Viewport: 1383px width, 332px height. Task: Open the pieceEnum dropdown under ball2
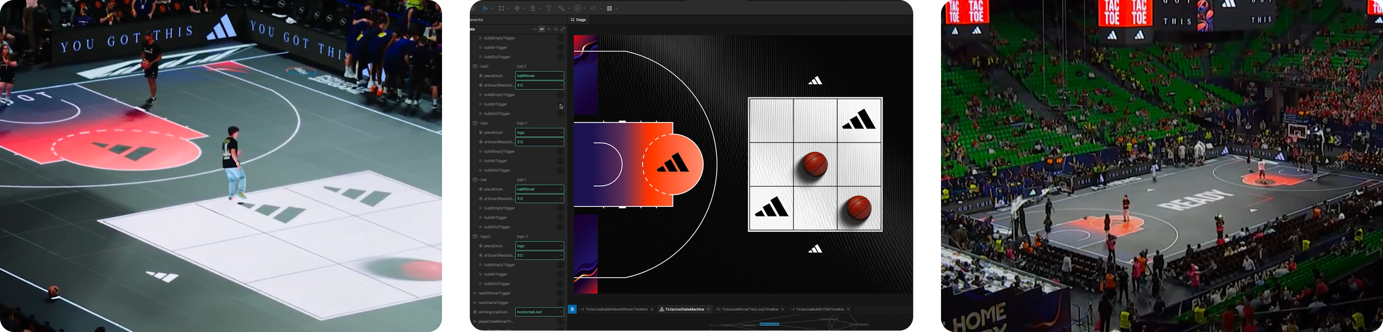coord(540,76)
